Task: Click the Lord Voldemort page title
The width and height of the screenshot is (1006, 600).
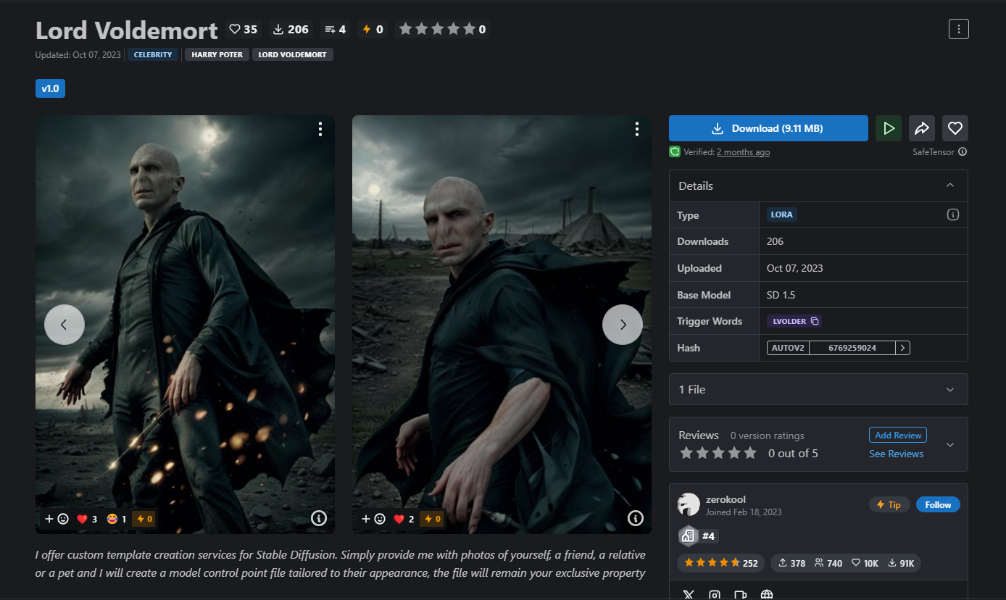Action: click(127, 30)
